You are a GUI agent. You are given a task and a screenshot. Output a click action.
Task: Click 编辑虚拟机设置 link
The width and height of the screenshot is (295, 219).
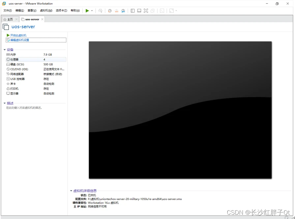[20, 40]
